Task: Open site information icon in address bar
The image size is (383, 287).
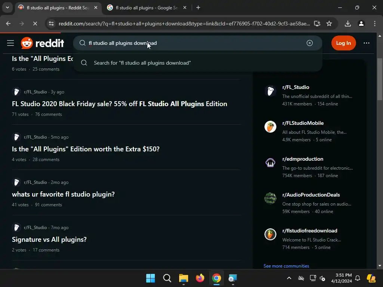Action: [51, 24]
